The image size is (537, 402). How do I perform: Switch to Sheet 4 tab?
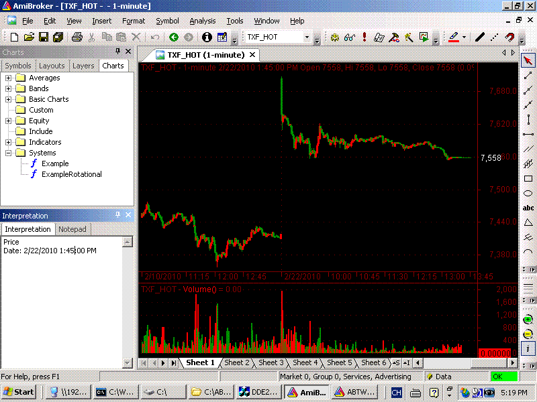click(x=305, y=362)
